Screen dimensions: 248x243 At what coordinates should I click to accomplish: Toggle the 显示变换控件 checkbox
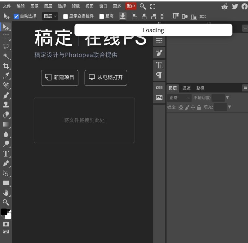click(x=65, y=16)
